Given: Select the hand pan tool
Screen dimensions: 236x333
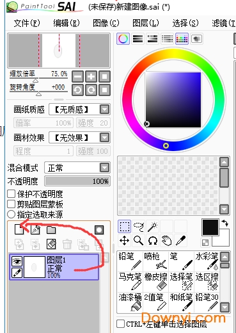Looking at the screenshot, I should click(167, 241).
